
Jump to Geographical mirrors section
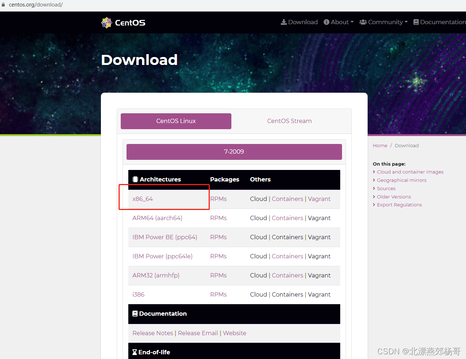pyautogui.click(x=401, y=180)
